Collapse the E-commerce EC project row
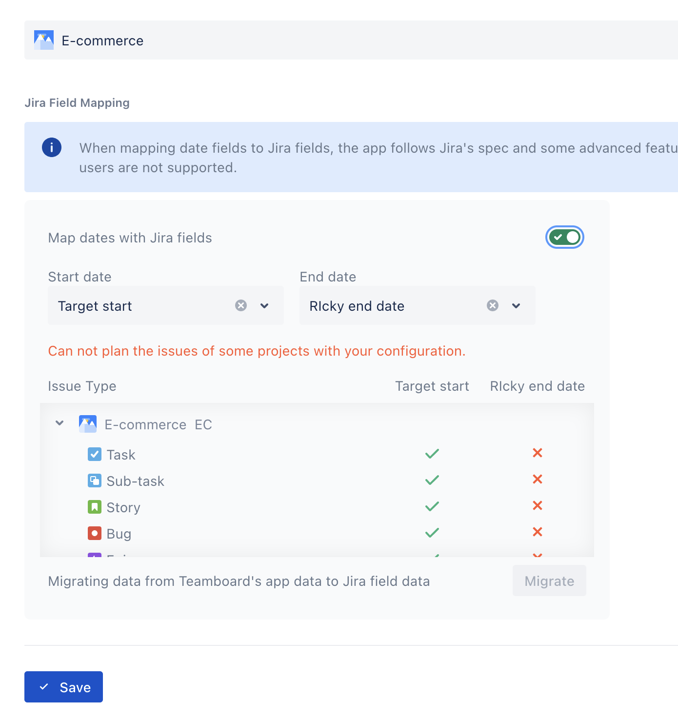This screenshot has width=678, height=721. pyautogui.click(x=60, y=423)
